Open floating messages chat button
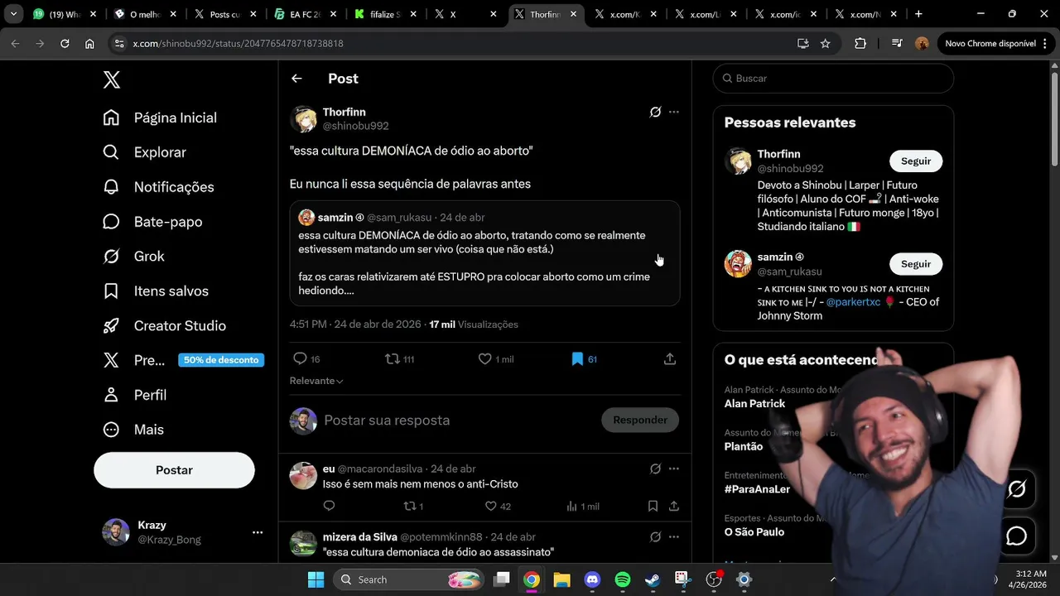The width and height of the screenshot is (1060, 596). click(1017, 536)
